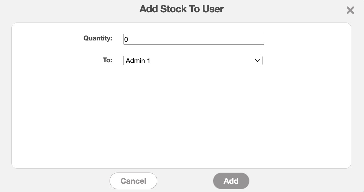Expand the recipient list showing Admin 1

coord(193,61)
